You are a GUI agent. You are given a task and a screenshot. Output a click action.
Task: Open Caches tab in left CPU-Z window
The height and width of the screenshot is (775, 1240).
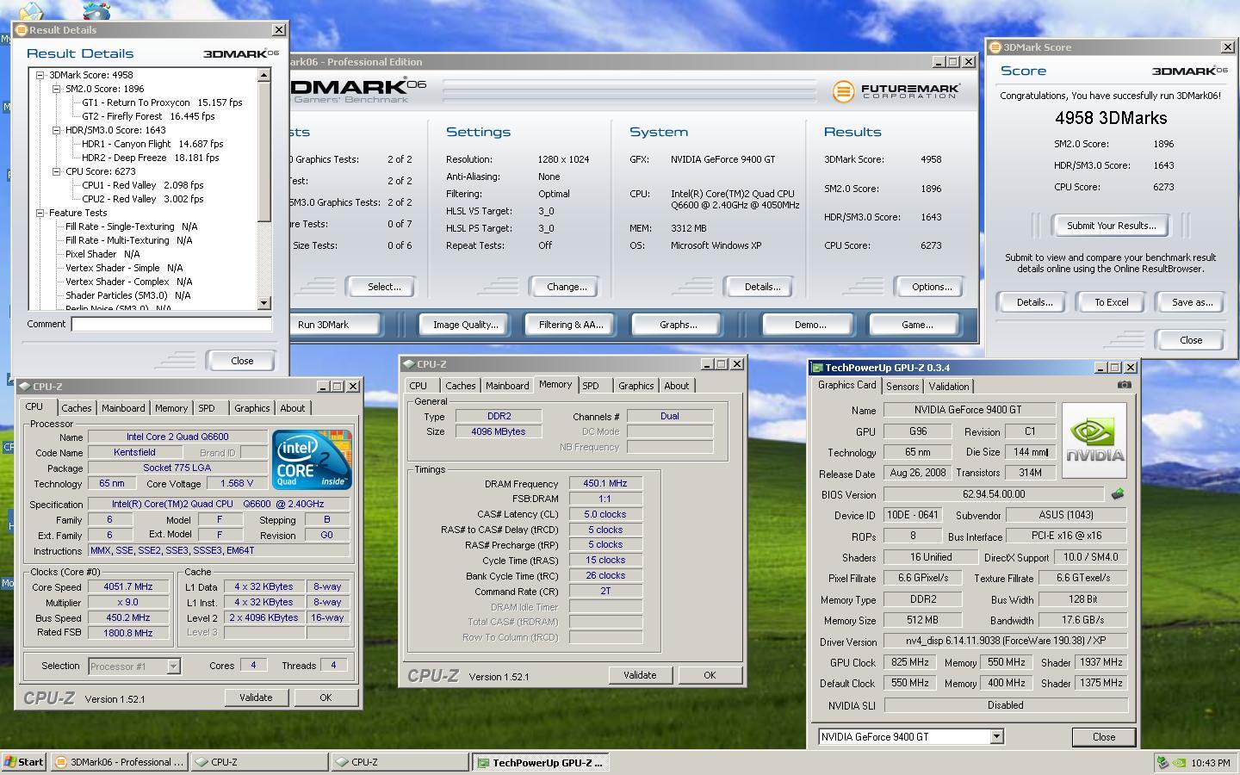tap(77, 408)
